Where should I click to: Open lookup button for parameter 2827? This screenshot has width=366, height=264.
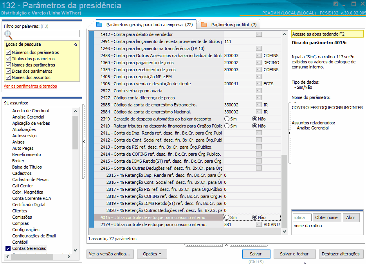pyautogui.click(x=259, y=90)
